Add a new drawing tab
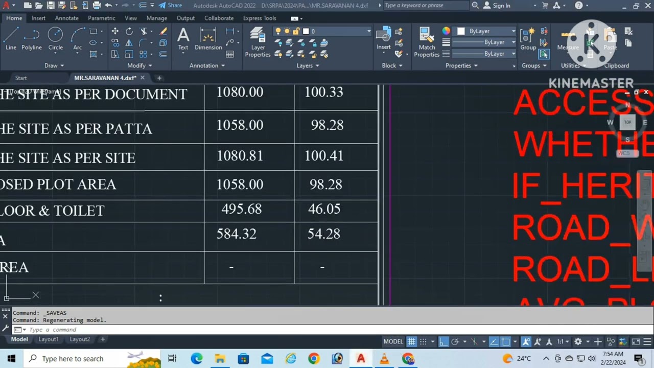 click(x=159, y=78)
